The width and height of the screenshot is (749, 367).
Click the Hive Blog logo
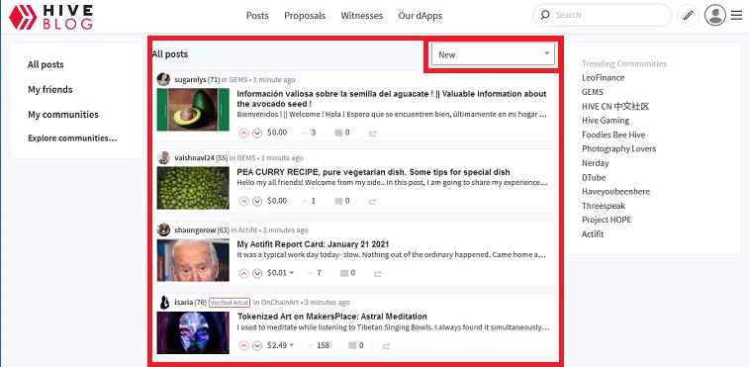50,17
